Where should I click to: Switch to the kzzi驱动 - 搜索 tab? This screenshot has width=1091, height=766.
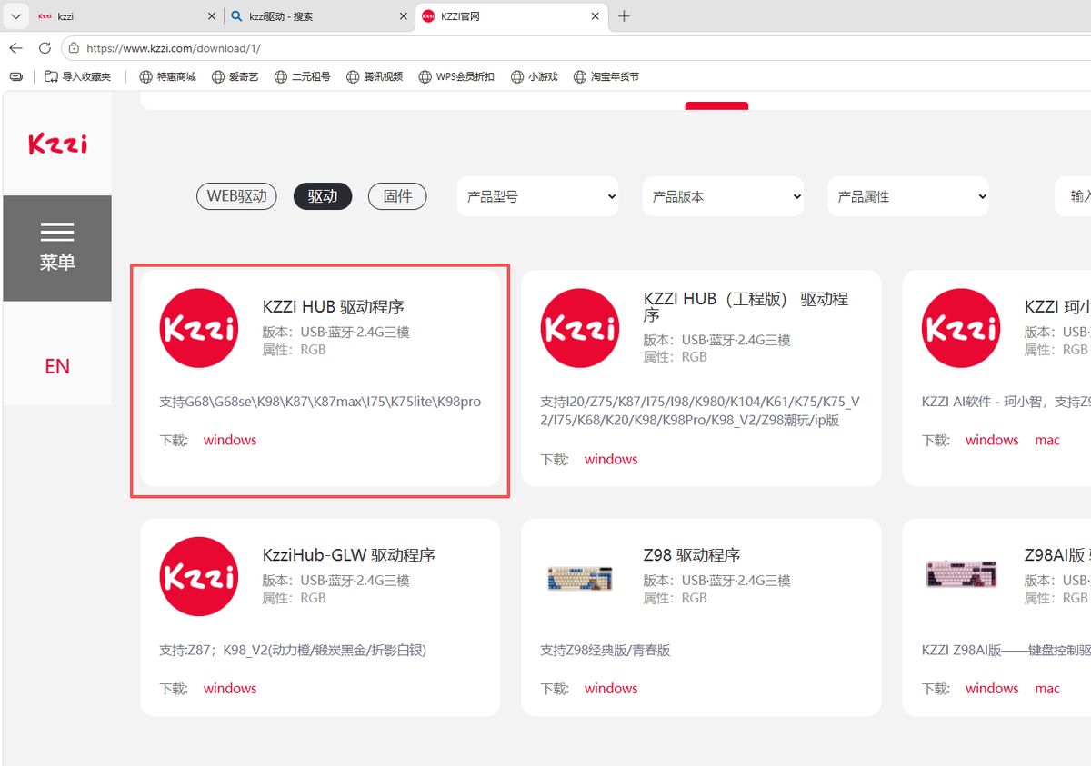coord(318,16)
